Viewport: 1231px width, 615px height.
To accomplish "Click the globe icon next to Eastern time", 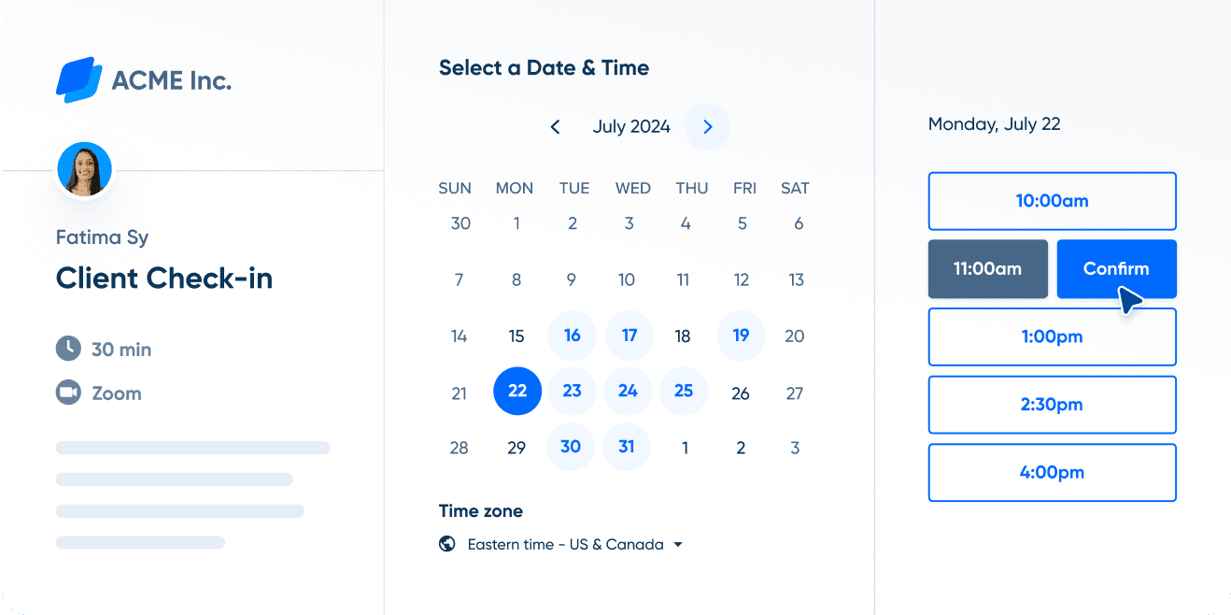I will 447,544.
